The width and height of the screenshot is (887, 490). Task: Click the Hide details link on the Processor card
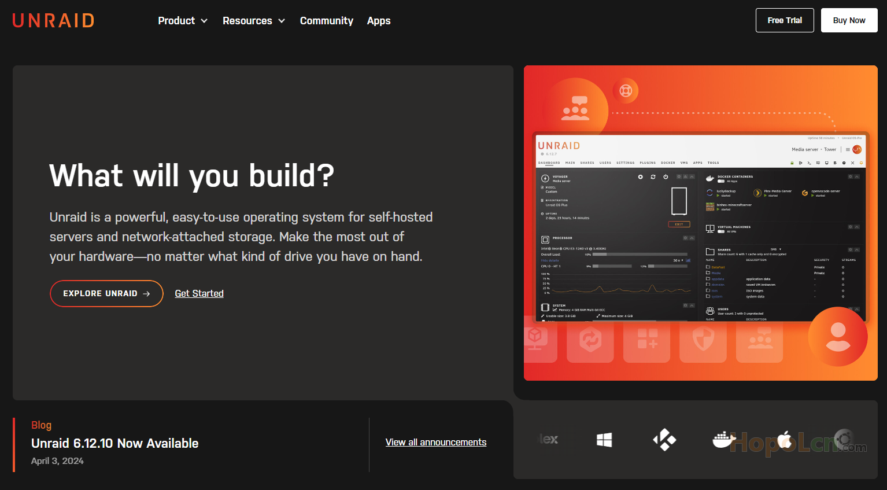click(550, 260)
